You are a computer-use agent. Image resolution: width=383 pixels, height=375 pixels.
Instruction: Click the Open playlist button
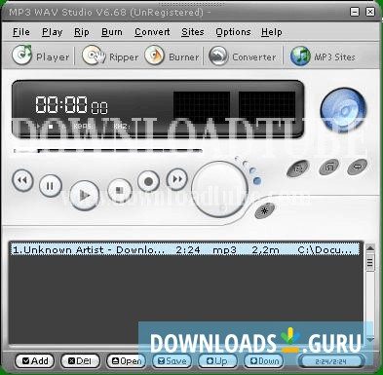coord(126,361)
